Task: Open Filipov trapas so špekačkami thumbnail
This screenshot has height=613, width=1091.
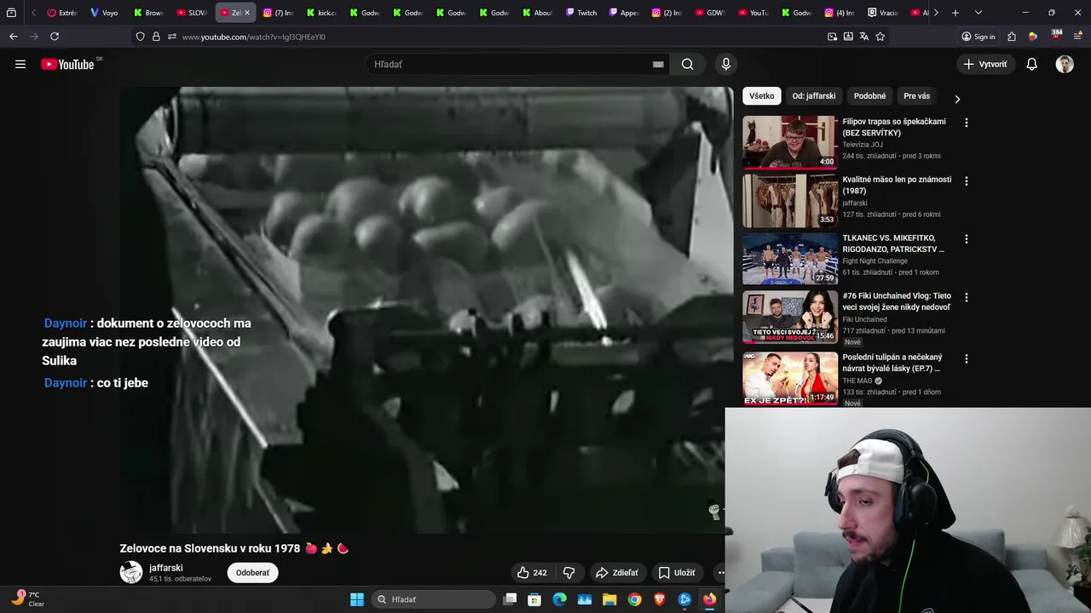Action: (x=790, y=142)
